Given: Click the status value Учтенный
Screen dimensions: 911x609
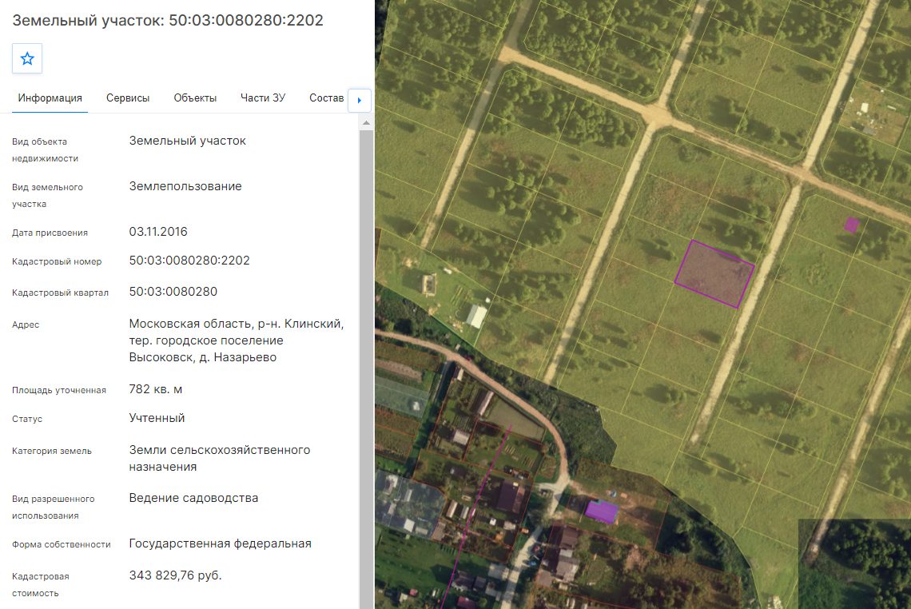Looking at the screenshot, I should click(x=157, y=419).
